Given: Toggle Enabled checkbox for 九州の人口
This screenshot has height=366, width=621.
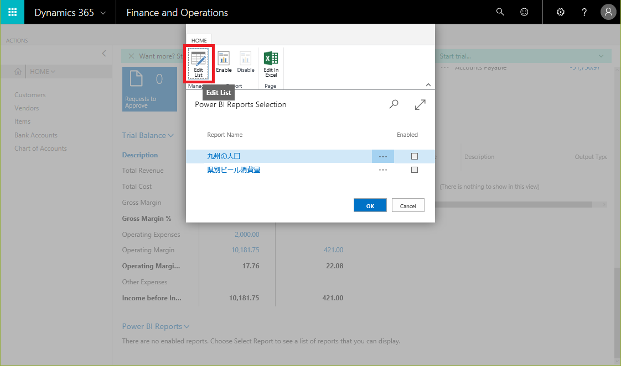Looking at the screenshot, I should click(x=414, y=156).
